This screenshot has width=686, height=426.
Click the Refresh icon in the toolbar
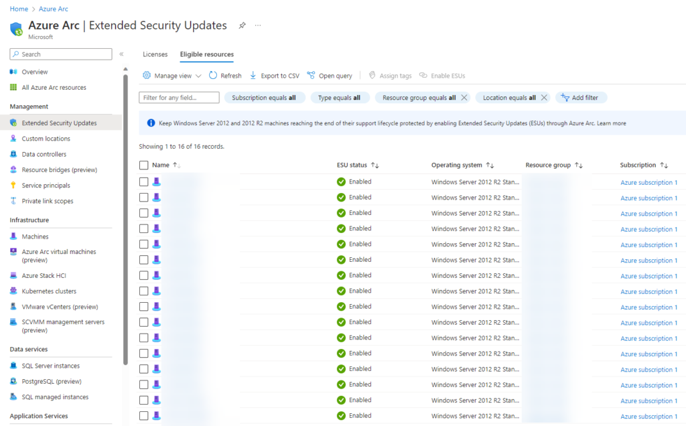click(x=225, y=75)
